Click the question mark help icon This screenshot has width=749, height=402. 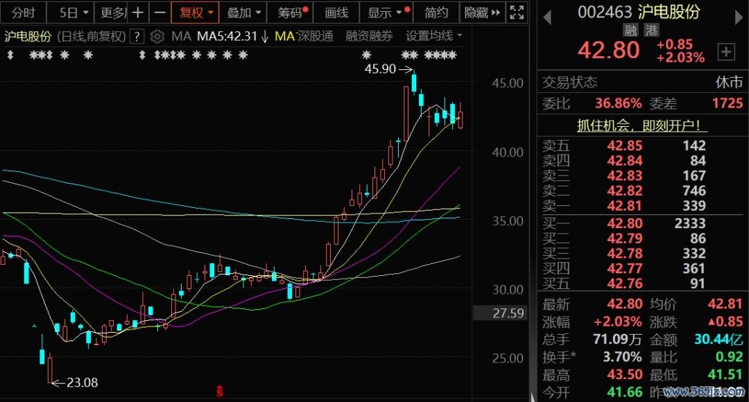pyautogui.click(x=137, y=36)
